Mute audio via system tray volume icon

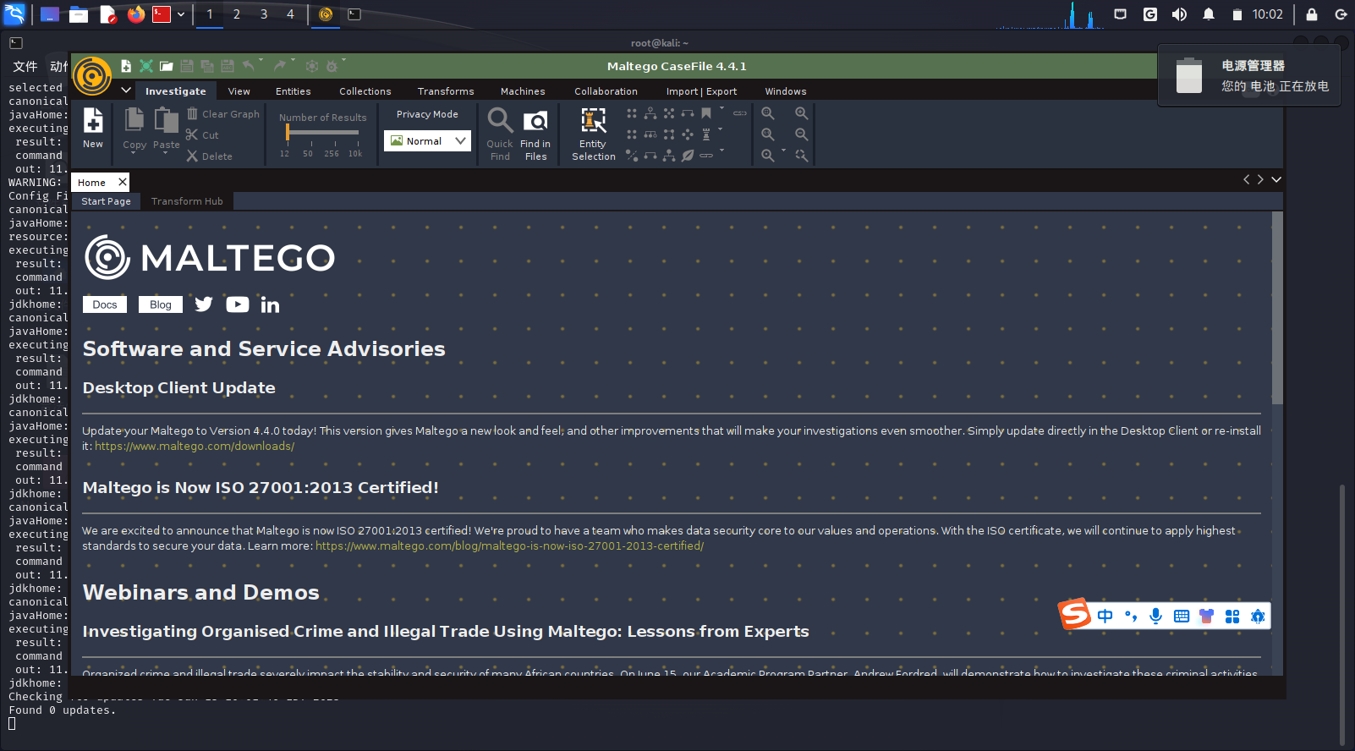click(1179, 14)
